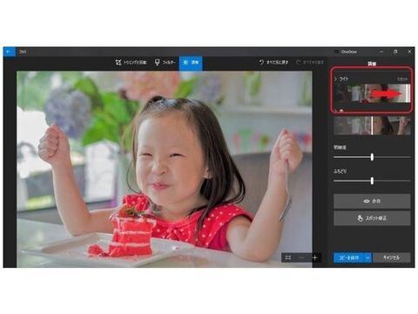
Task: Click Undo all (すべて元に戻す)
Action: pos(273,62)
